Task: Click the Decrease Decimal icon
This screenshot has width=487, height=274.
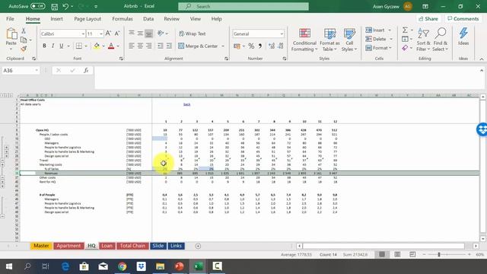Action: point(281,46)
